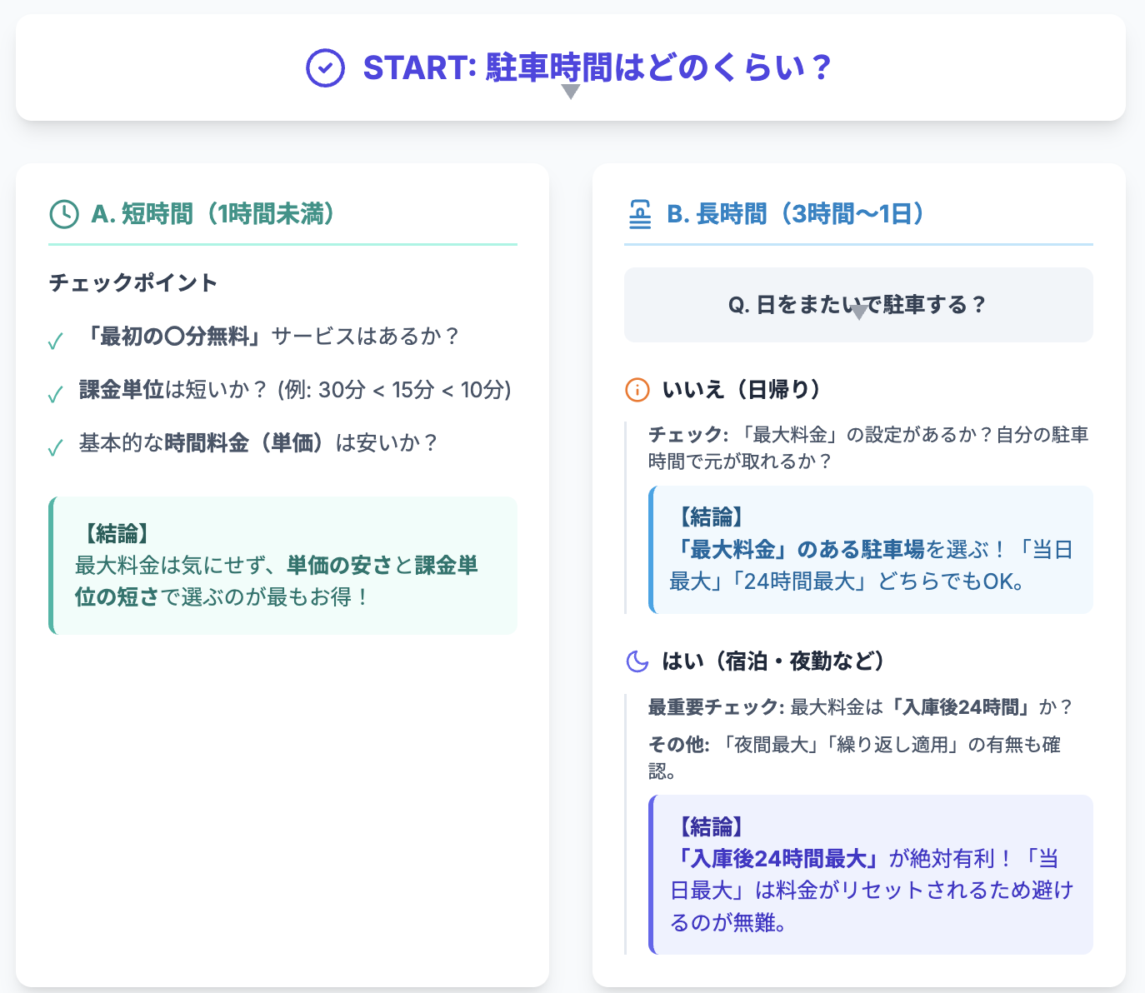Choose the いいえ（日帰り）option
This screenshot has height=993, width=1145.
[x=741, y=389]
